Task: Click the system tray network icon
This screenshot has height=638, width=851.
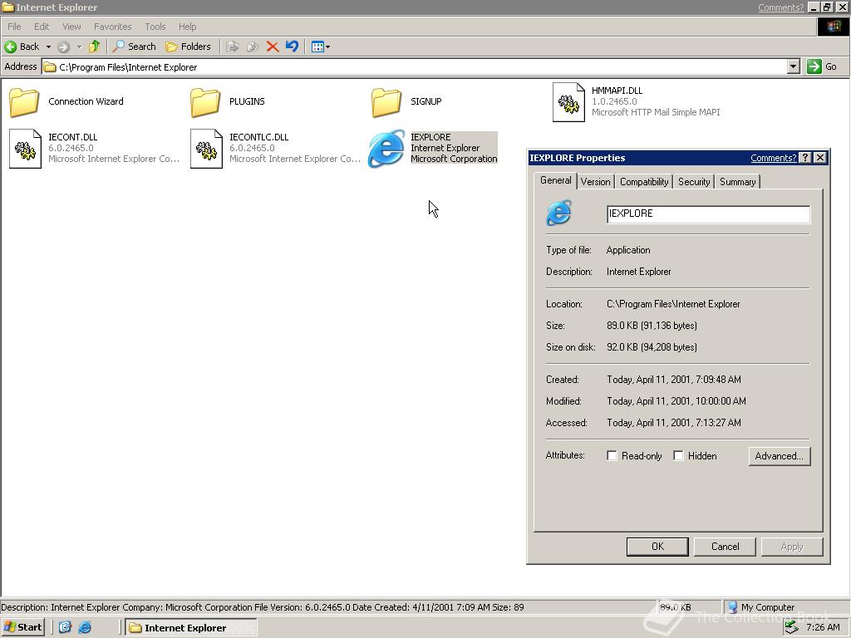Action: click(791, 627)
